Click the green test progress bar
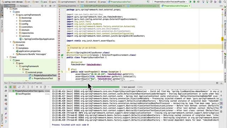 pyautogui.click(x=85, y=87)
